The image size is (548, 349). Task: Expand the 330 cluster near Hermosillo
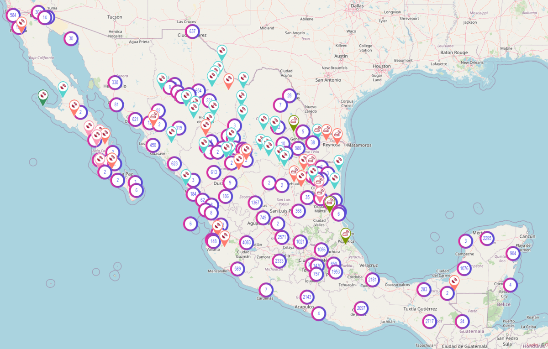(115, 83)
